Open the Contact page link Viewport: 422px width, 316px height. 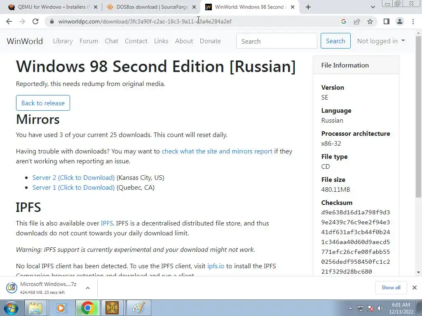pyautogui.click(x=136, y=41)
